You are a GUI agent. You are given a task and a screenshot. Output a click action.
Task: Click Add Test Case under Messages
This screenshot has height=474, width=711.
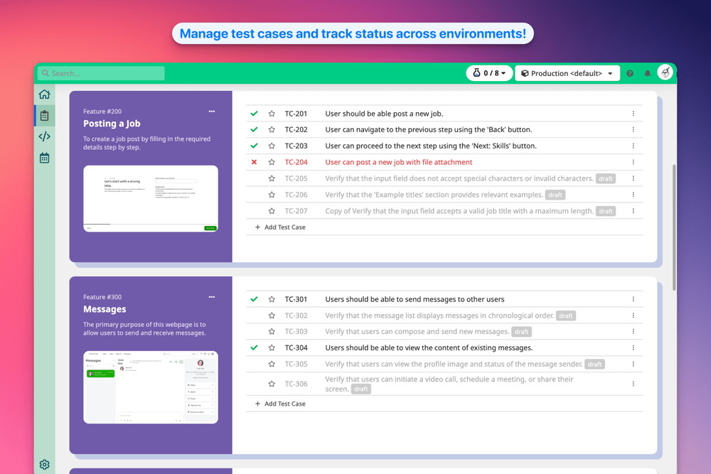[x=280, y=404]
